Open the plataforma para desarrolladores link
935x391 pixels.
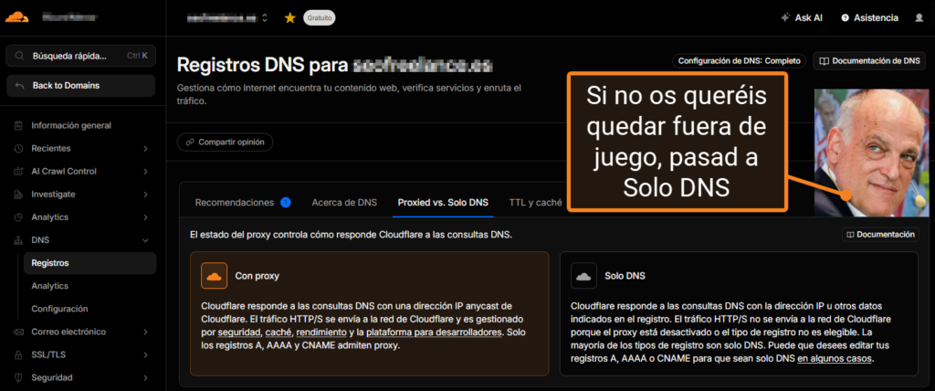click(435, 332)
